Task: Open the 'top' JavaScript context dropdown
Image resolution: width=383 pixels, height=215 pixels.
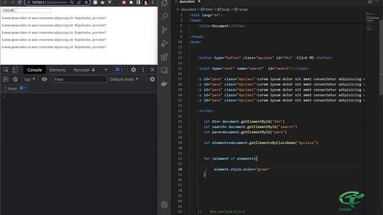Action: click(x=29, y=79)
